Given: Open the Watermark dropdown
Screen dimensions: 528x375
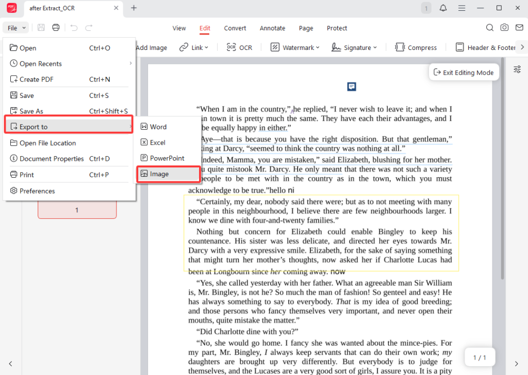Looking at the screenshot, I should click(295, 47).
